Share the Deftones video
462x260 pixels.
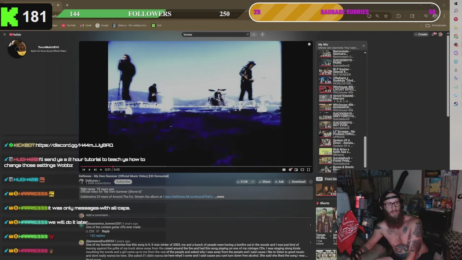(x=264, y=182)
